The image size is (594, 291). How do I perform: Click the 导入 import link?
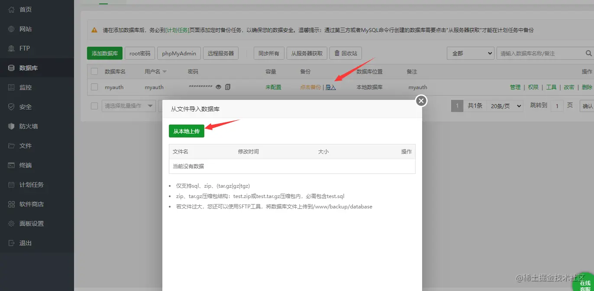point(331,87)
